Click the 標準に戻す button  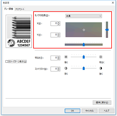coord(102,103)
